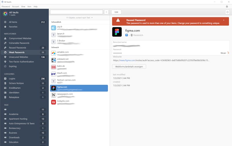Viewport: 232px width, 146px height.
Task: Select the Business tag
Action: 24,133
